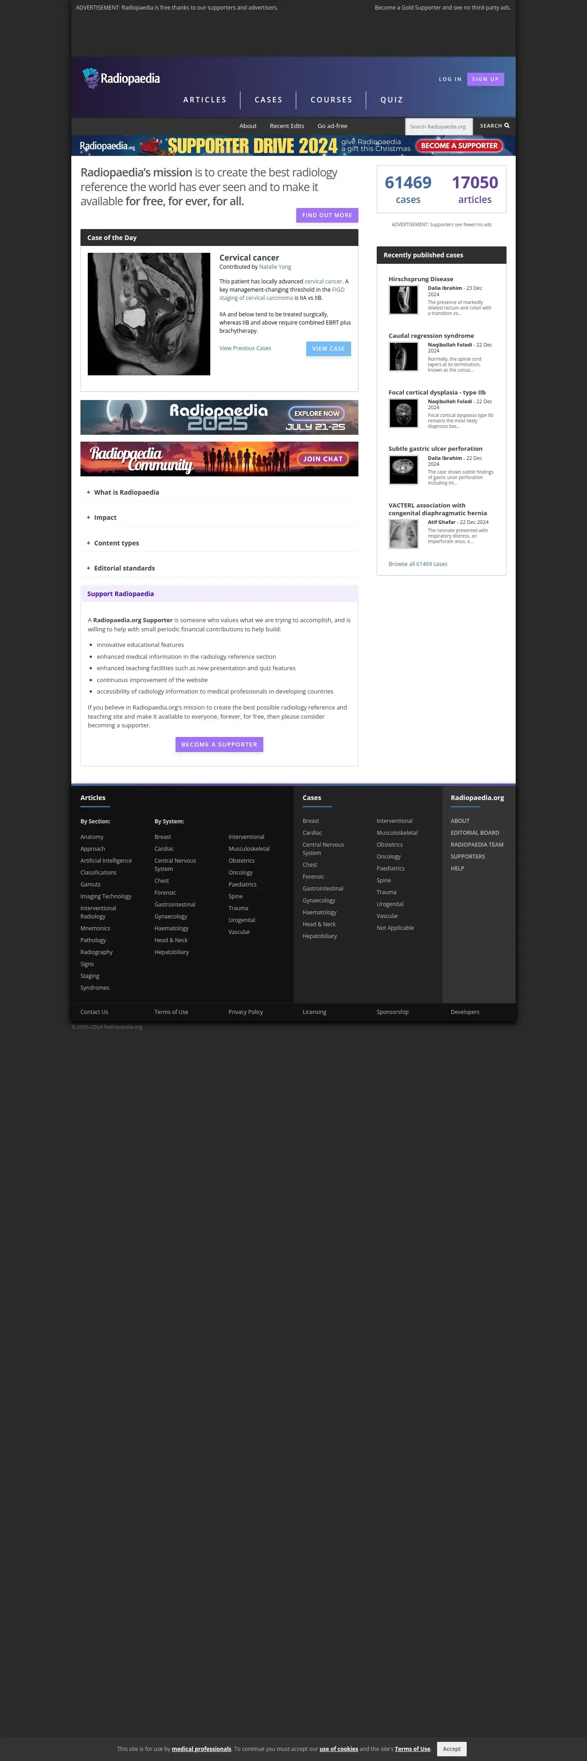The width and height of the screenshot is (587, 1761).
Task: Open the COURSES menu
Action: 331,100
